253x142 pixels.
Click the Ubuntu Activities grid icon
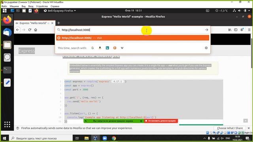(4, 11)
